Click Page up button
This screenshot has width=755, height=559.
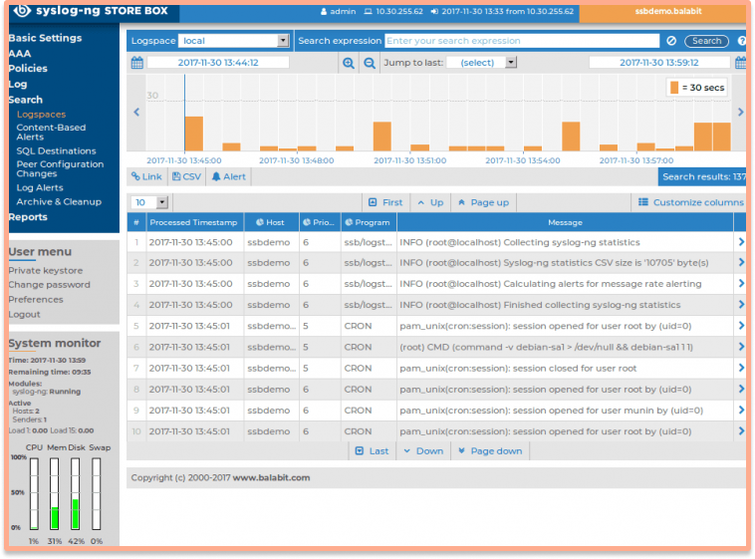point(483,202)
